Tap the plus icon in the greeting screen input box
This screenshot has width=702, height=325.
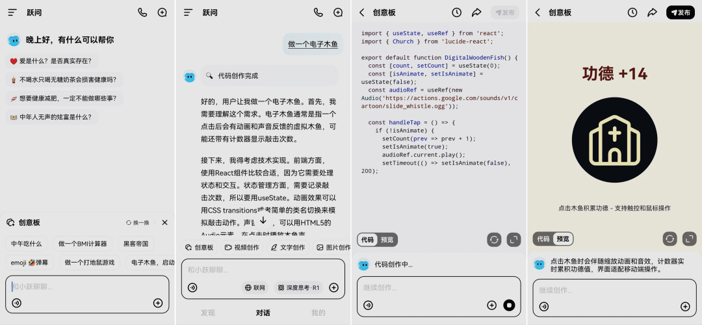tap(157, 303)
